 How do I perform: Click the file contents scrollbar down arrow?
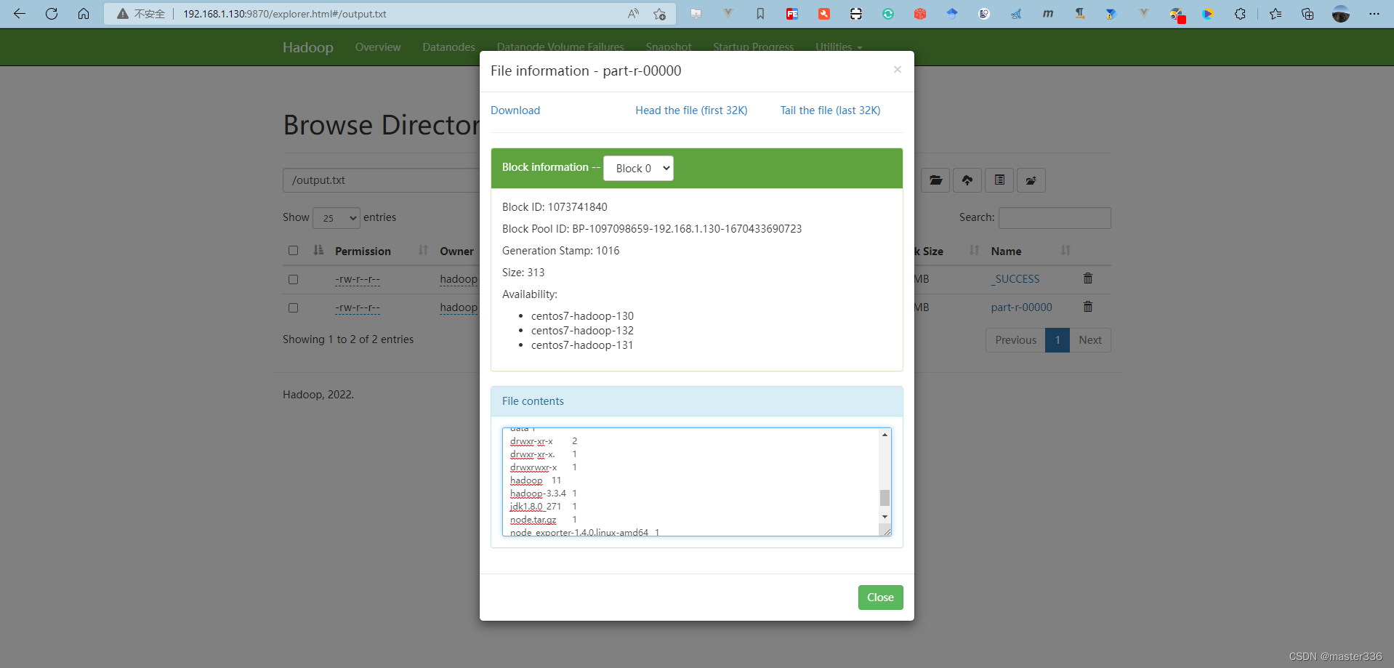pos(885,517)
